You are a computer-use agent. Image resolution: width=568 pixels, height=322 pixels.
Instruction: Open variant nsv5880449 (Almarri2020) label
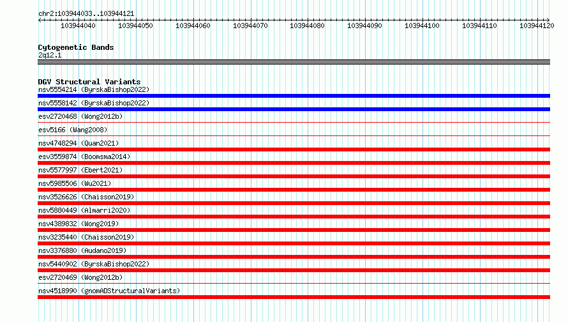click(84, 210)
